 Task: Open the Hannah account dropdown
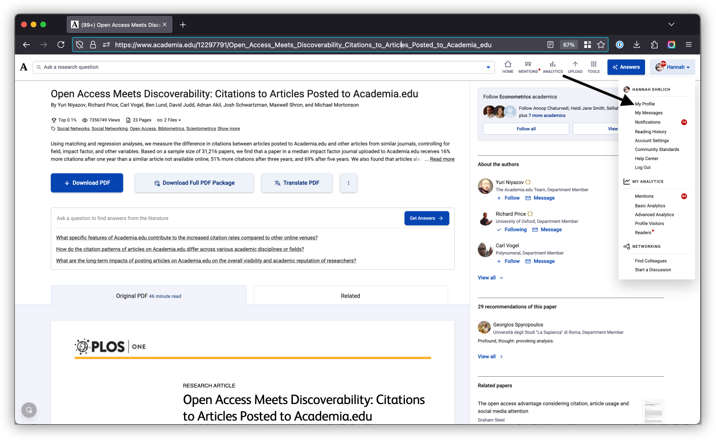673,67
